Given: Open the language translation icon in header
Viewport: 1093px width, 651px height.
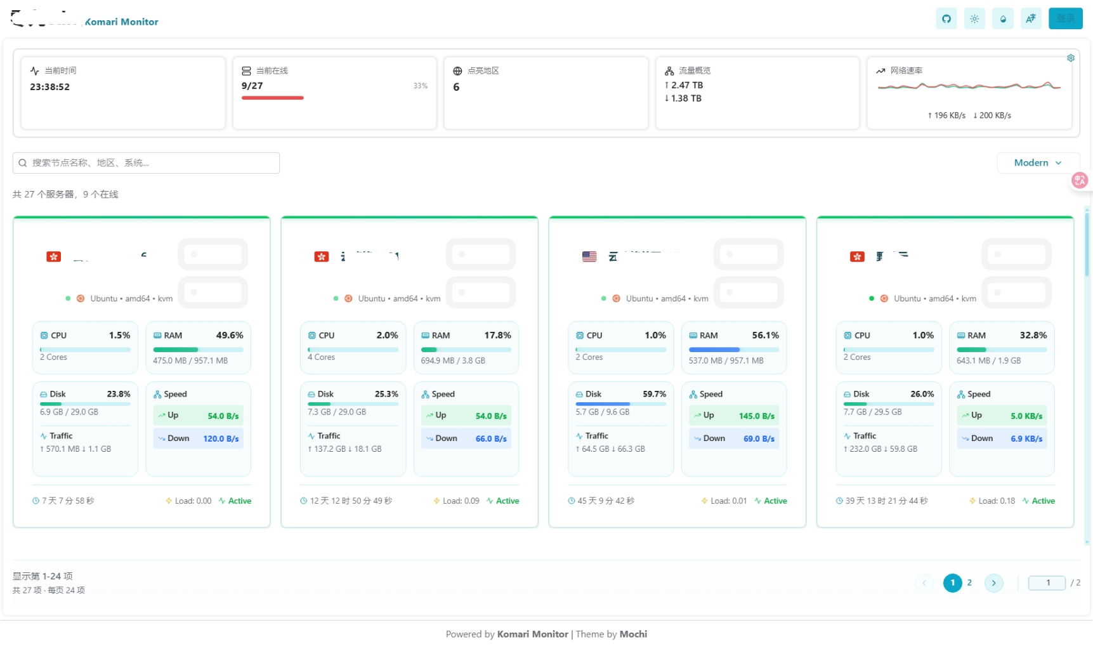Looking at the screenshot, I should 1031,19.
